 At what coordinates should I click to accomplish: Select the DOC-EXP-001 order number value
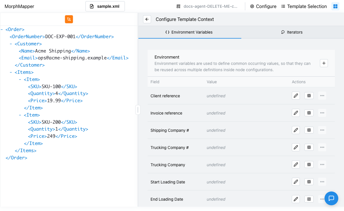(x=60, y=36)
